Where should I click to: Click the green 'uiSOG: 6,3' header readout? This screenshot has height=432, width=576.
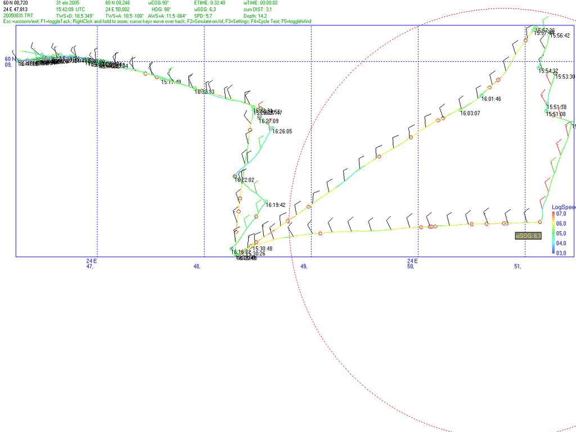pyautogui.click(x=205, y=10)
